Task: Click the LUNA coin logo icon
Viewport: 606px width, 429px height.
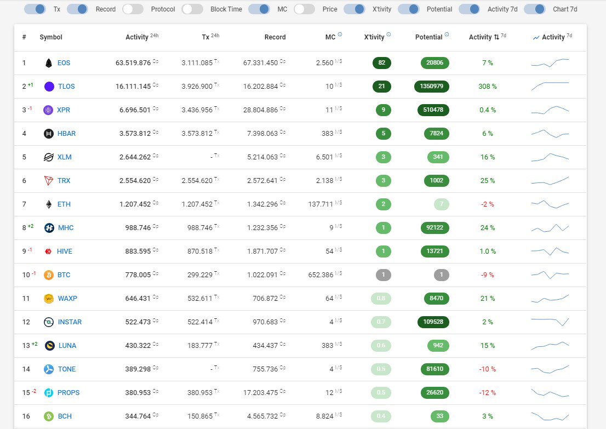Action: [x=49, y=346]
